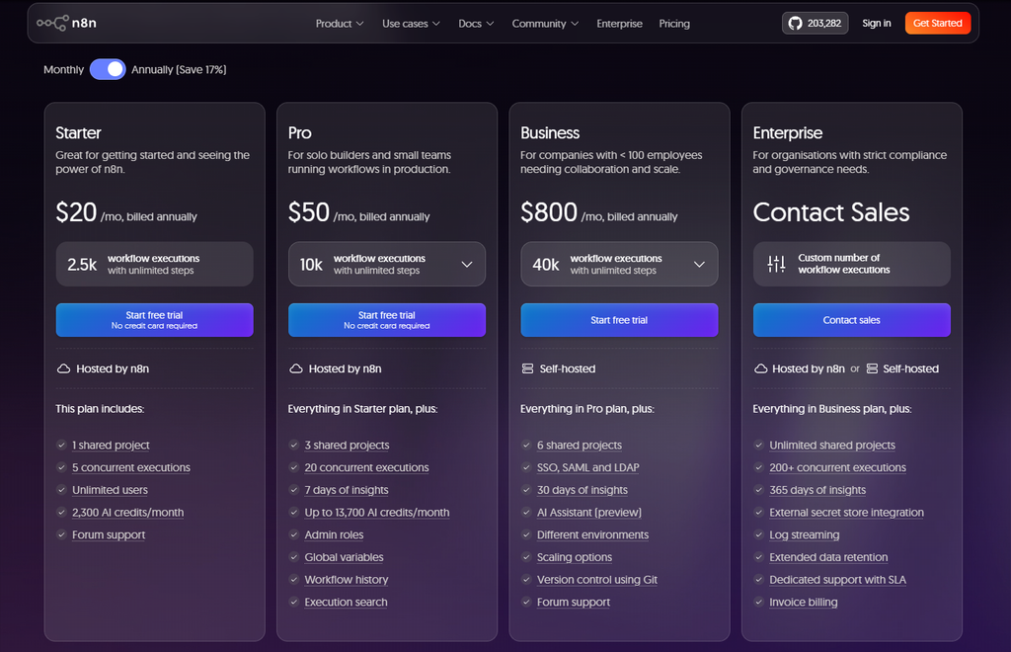
Task: Click the Starter 2.5k workflow executions box
Action: tap(155, 265)
